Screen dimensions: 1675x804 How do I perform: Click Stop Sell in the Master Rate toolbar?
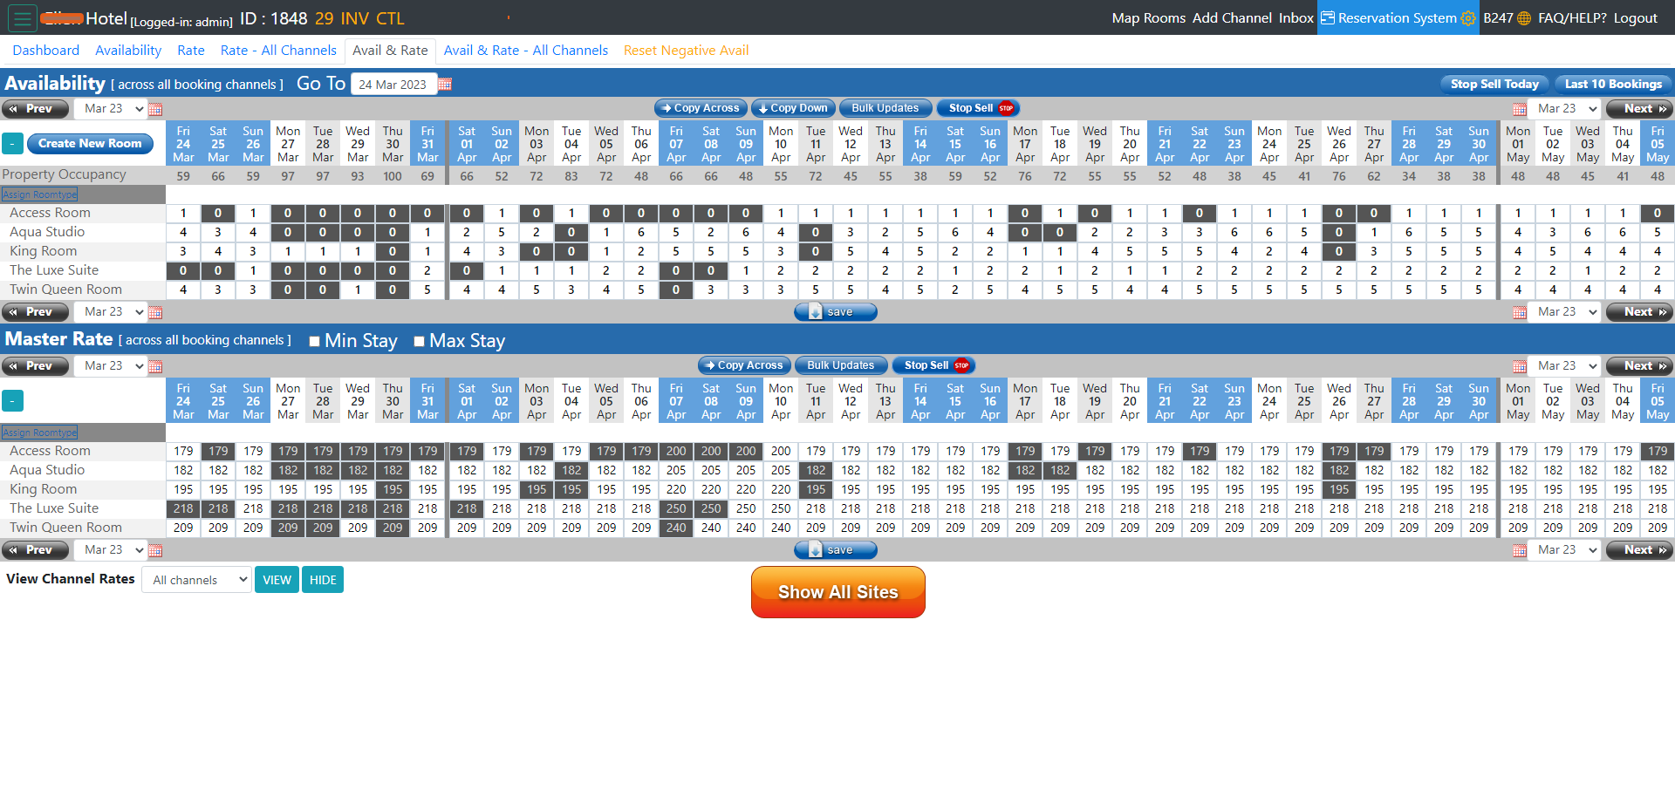click(x=933, y=365)
